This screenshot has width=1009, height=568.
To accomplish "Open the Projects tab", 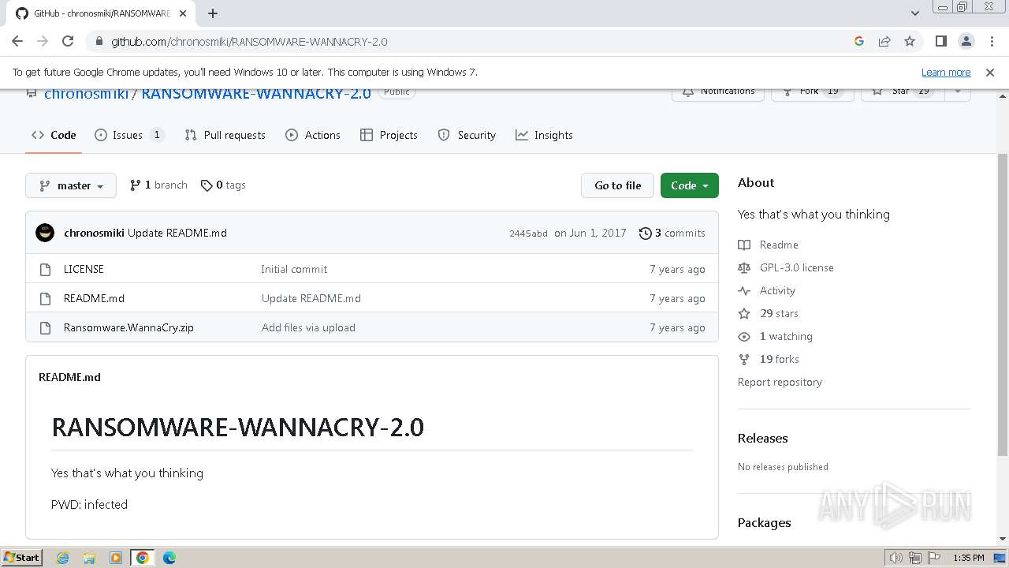I will 389,135.
